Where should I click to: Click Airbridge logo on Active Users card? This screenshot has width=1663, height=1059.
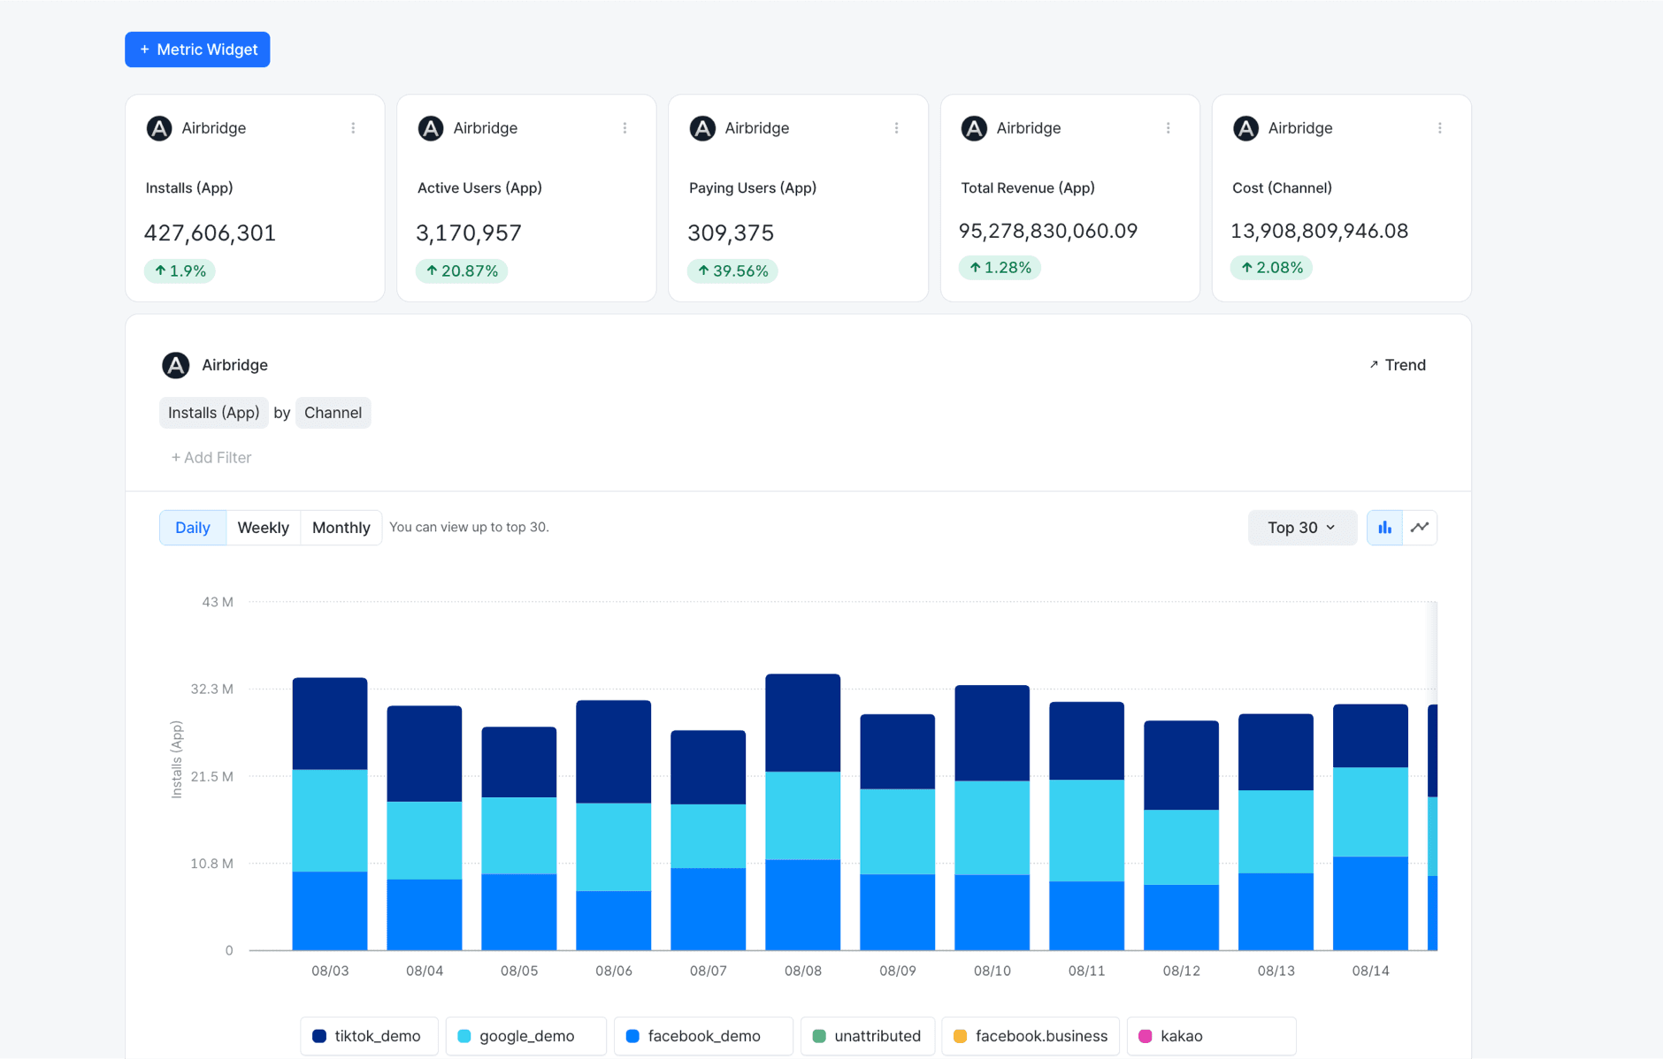(x=431, y=128)
